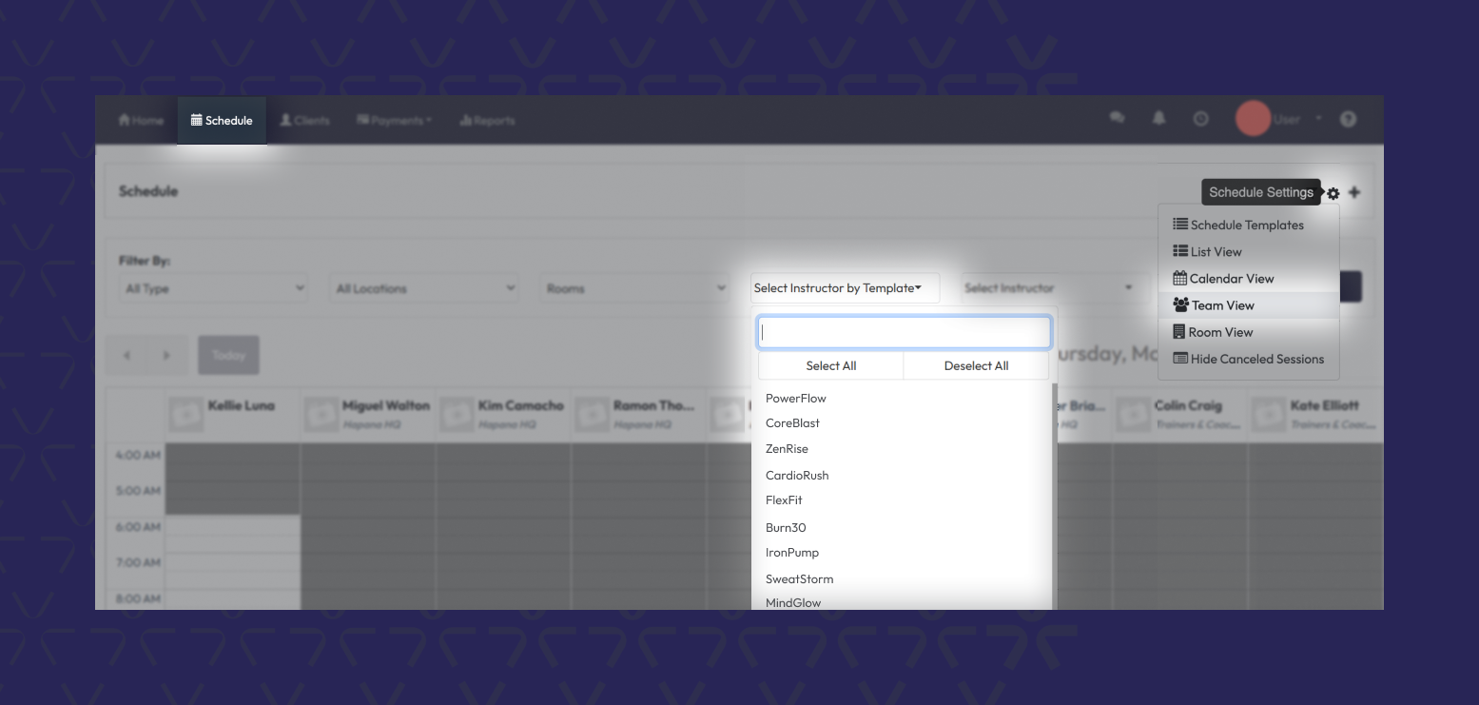Screen dimensions: 1479x705
Task: Select PowerFlow template in the list
Action: point(796,399)
